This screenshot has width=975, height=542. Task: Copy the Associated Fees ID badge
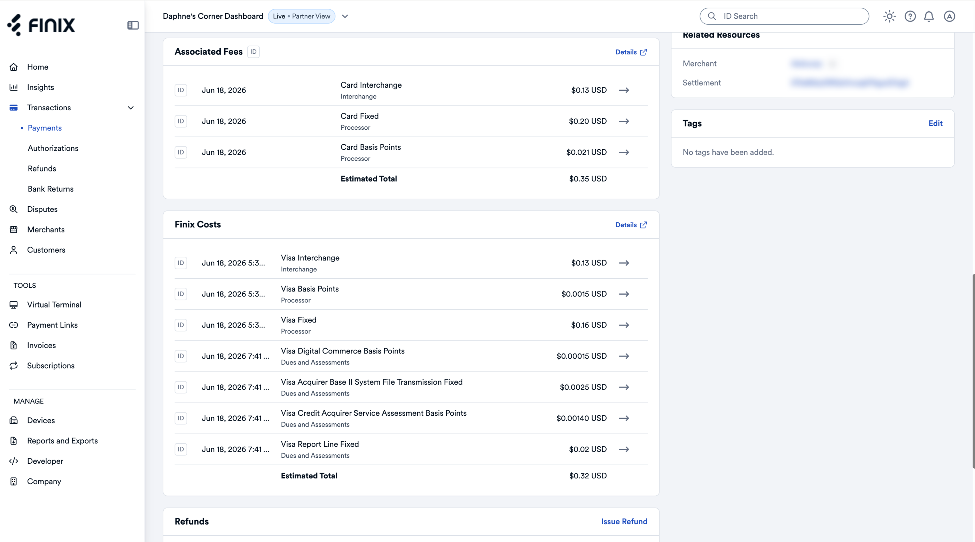pos(253,52)
